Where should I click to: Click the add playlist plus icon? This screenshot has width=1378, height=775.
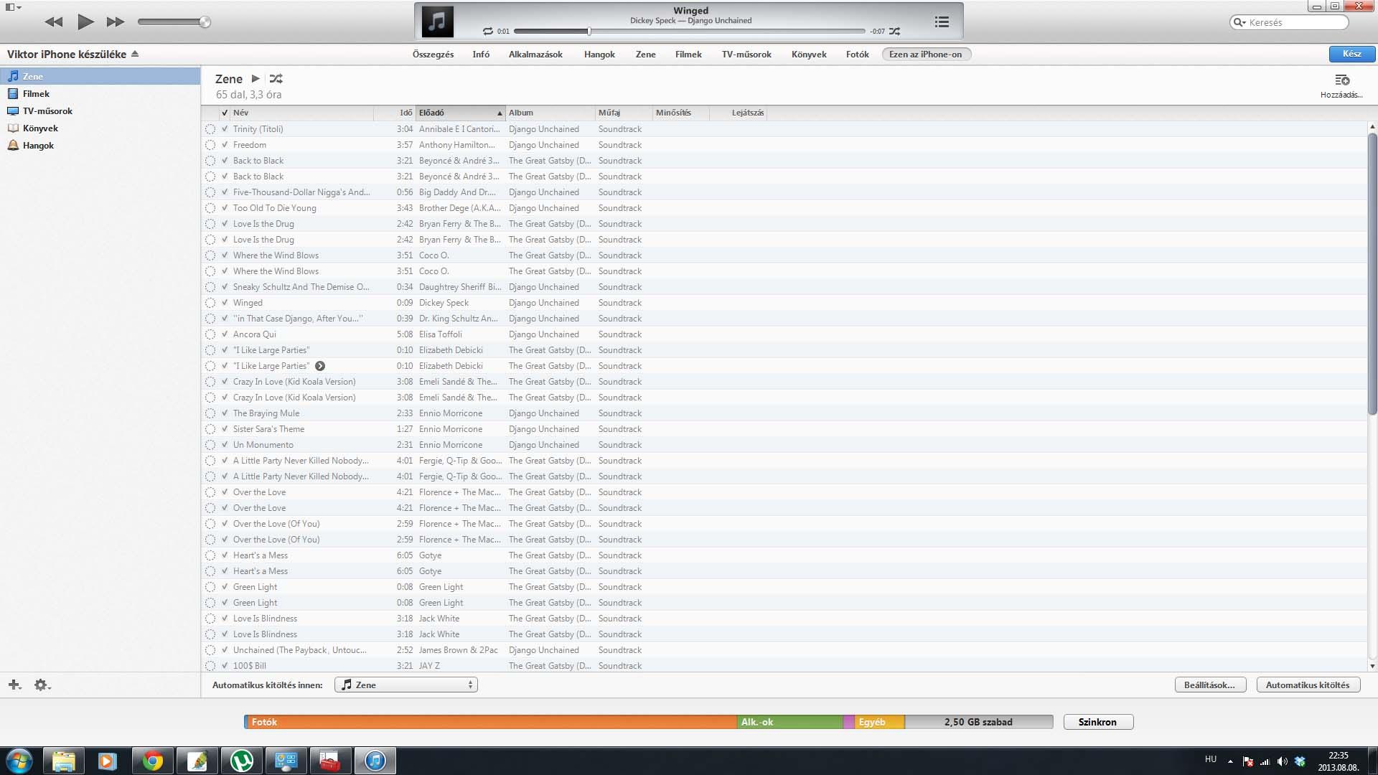tap(14, 685)
